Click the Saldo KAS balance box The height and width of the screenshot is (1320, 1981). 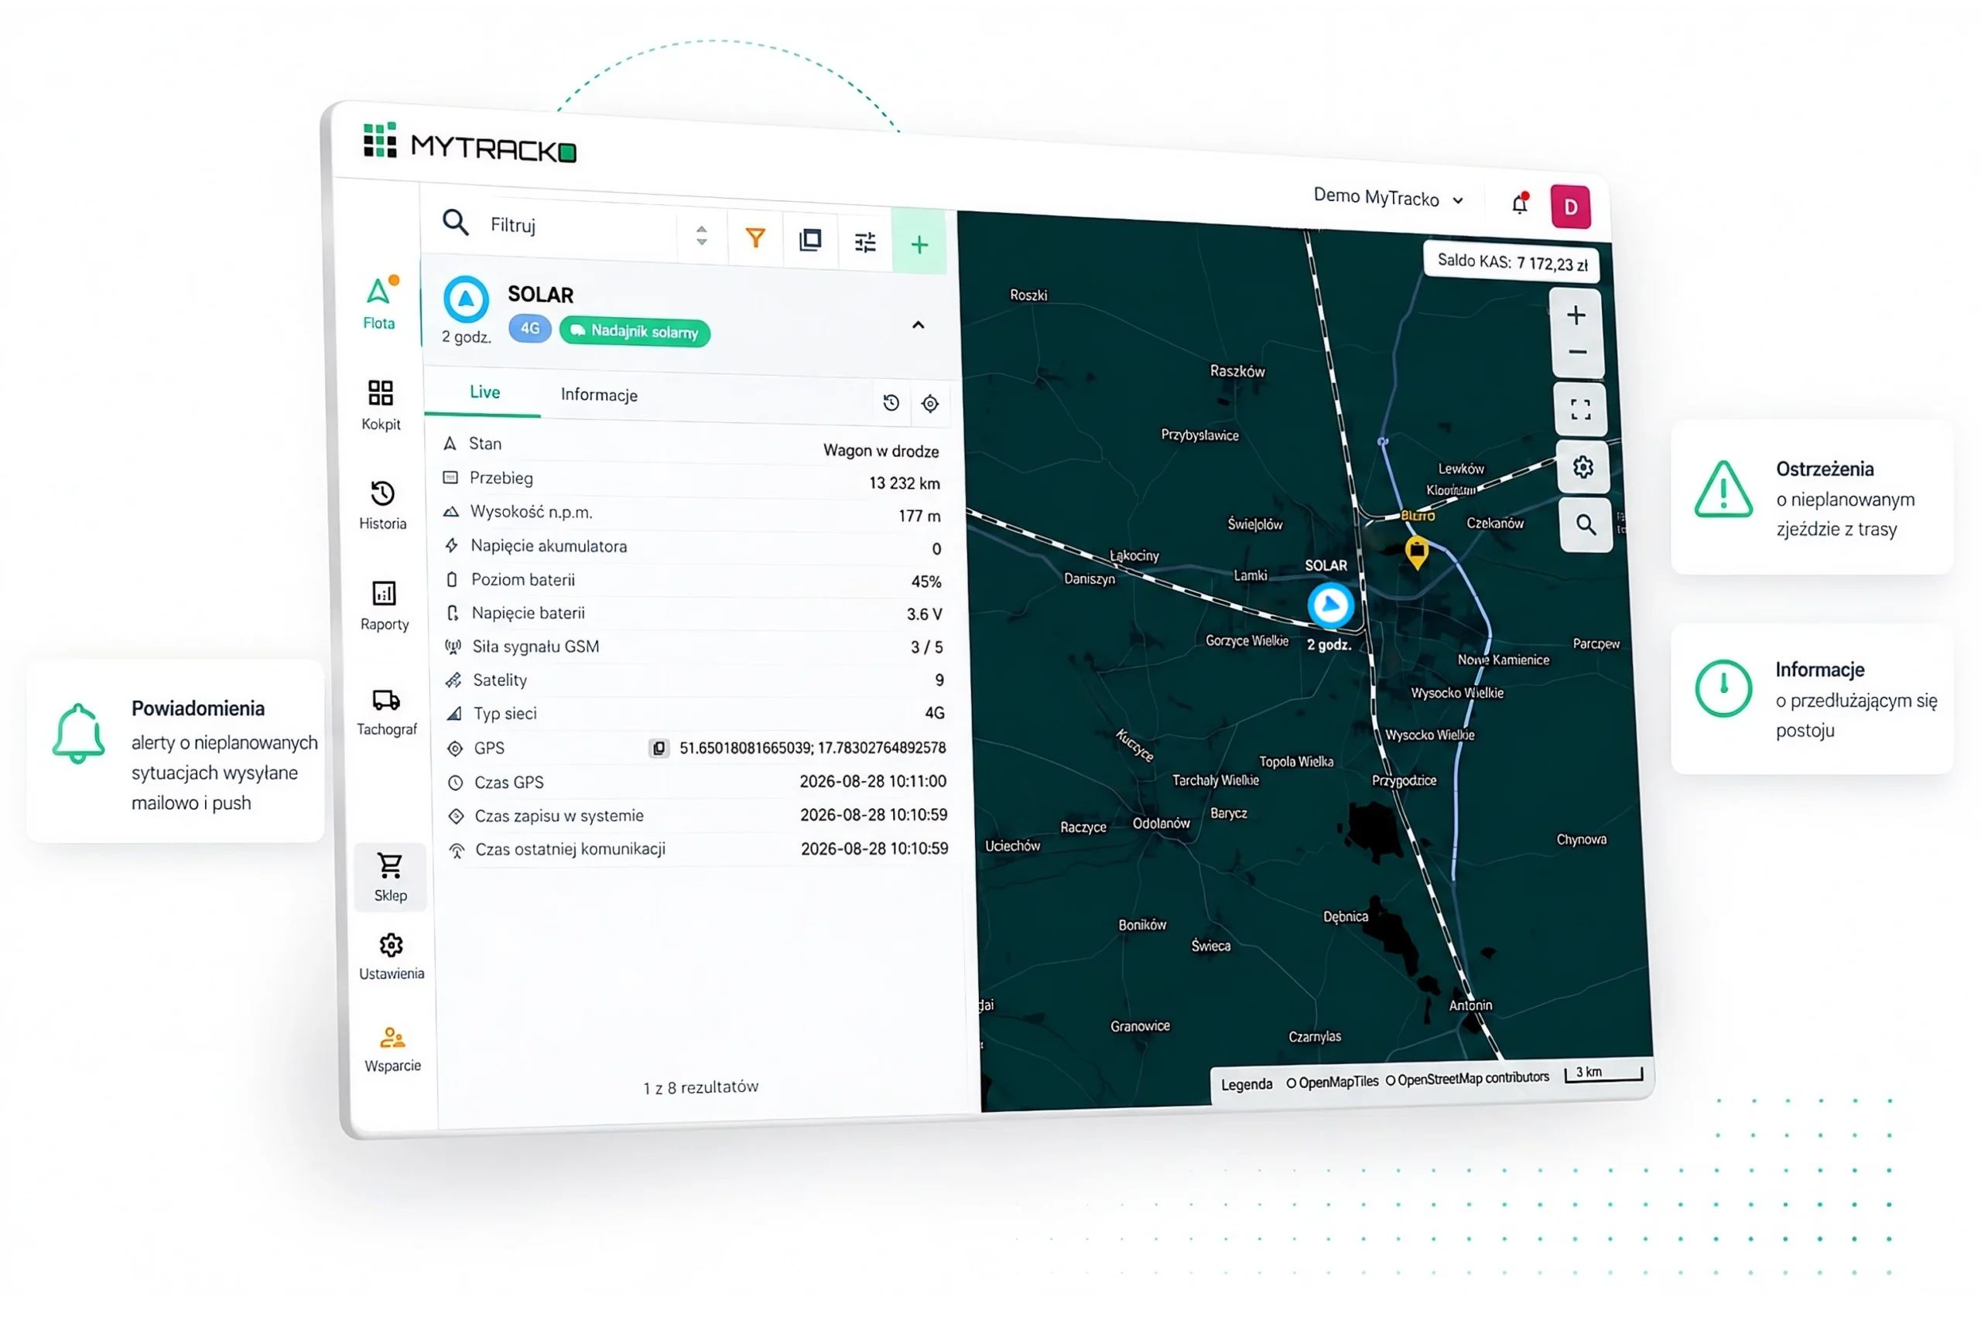1512,262
